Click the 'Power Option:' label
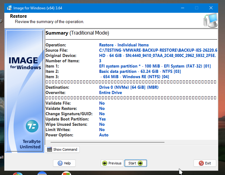Screen dimensions: 225x175 coord(59,135)
